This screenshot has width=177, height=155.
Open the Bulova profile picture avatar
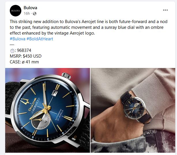(16, 11)
